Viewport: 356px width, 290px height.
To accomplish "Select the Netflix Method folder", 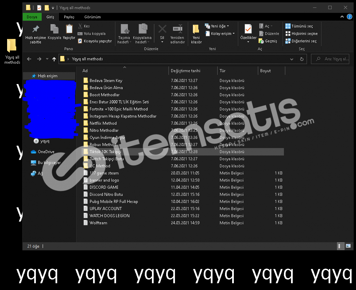I will 103,123.
